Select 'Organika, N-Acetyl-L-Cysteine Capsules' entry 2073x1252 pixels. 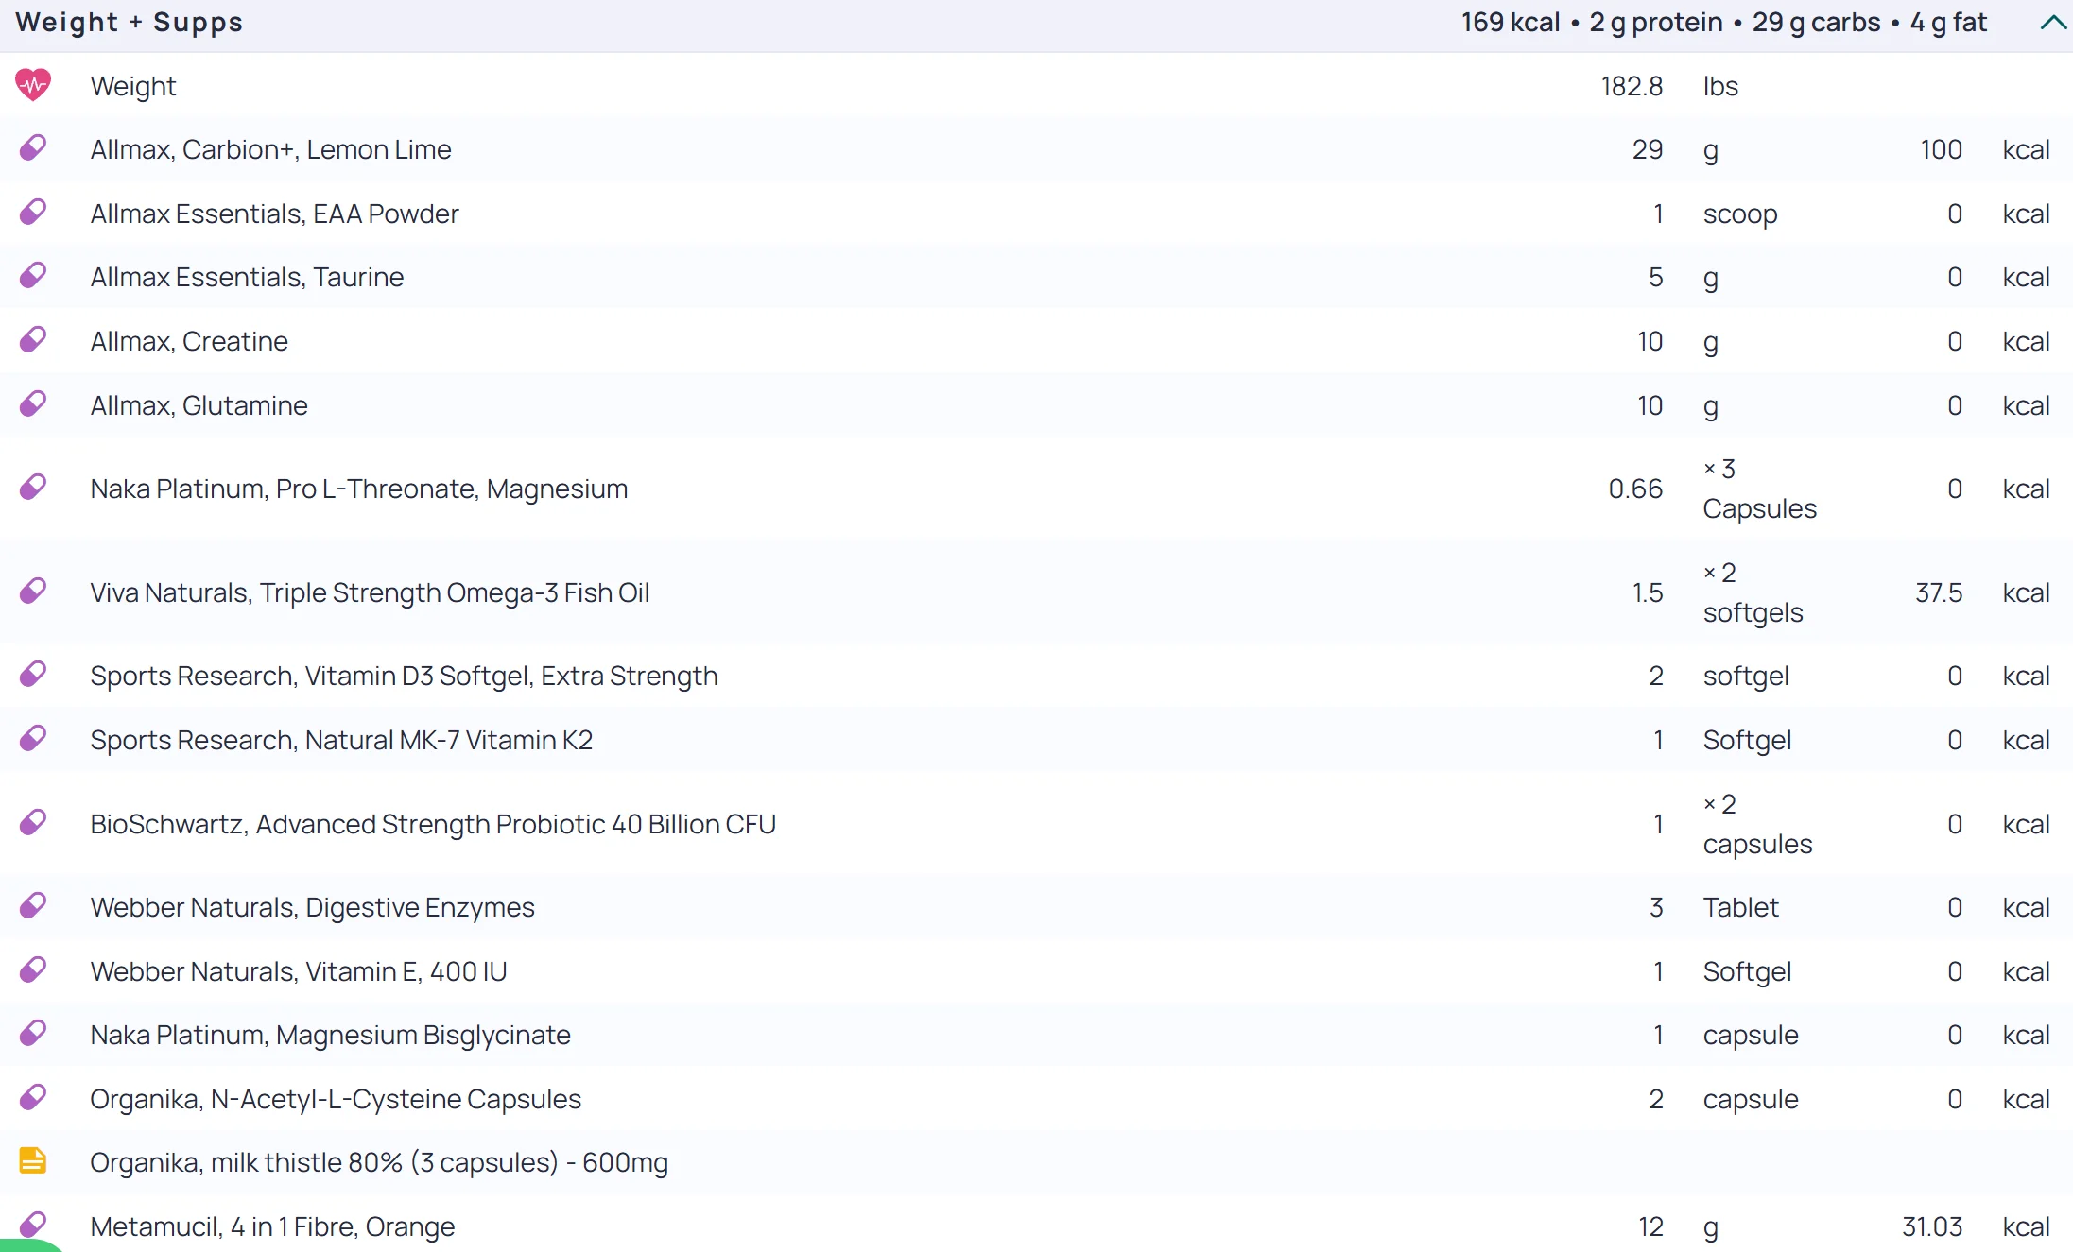click(x=336, y=1099)
